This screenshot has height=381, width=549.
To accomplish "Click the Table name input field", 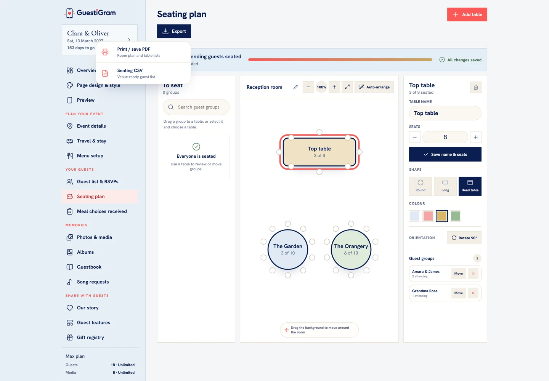I will click(x=445, y=113).
